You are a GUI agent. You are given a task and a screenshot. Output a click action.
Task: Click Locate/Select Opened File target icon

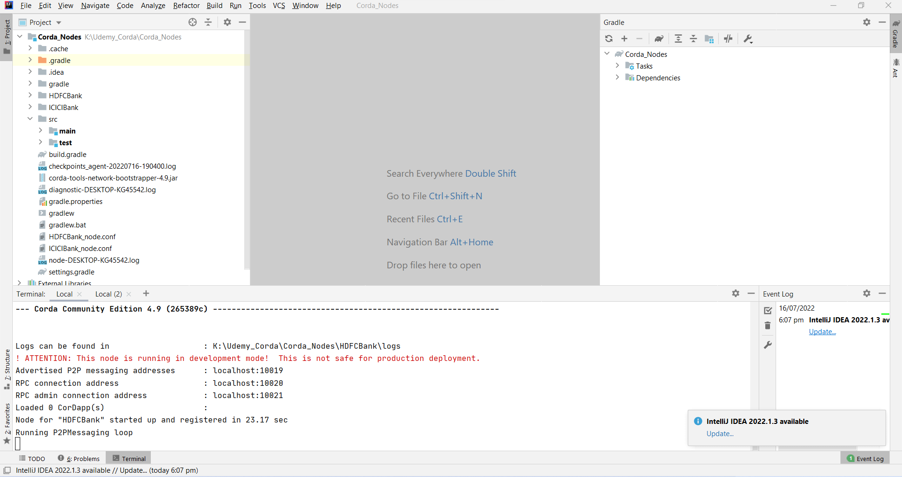coord(193,22)
